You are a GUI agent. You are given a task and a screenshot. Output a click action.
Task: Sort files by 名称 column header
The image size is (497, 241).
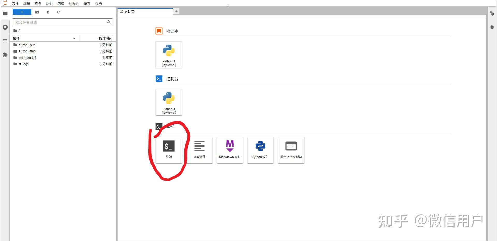click(45, 38)
